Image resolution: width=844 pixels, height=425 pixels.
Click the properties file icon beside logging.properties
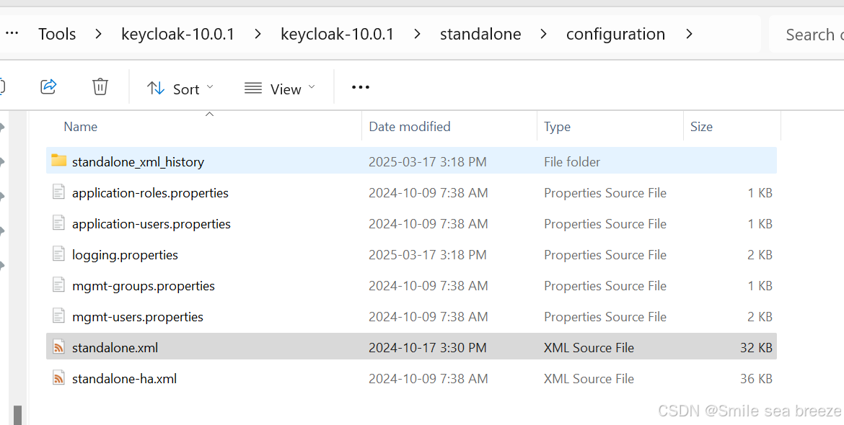(58, 254)
